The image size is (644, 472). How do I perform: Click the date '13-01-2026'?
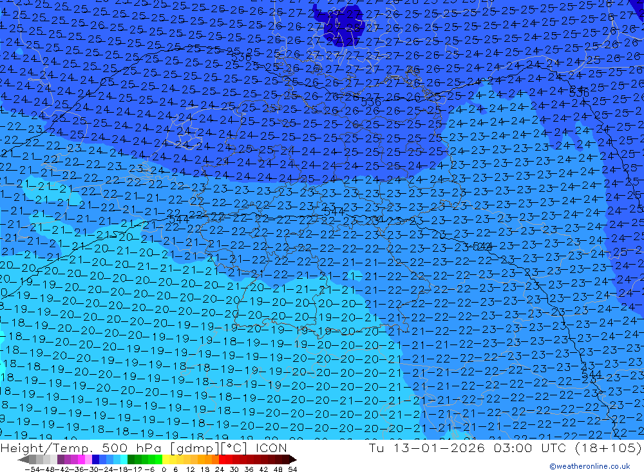[439, 448]
